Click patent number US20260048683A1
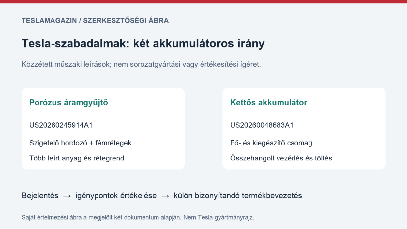The image size is (407, 229). [x=262, y=125]
